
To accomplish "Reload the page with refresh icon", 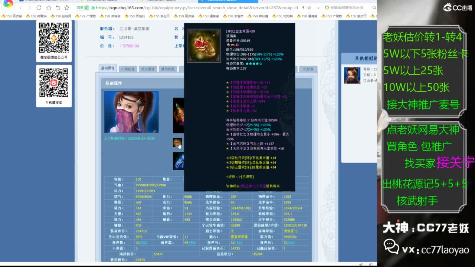I will click(x=39, y=8).
